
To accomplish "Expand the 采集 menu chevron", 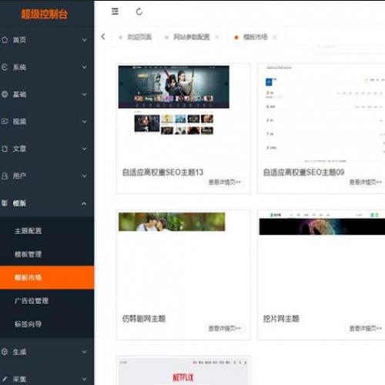I will (x=84, y=379).
